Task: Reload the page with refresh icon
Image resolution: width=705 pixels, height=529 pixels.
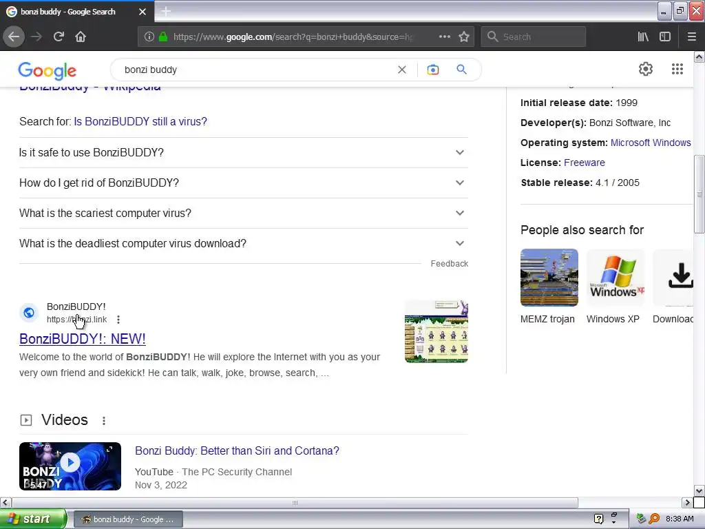Action: (x=59, y=37)
